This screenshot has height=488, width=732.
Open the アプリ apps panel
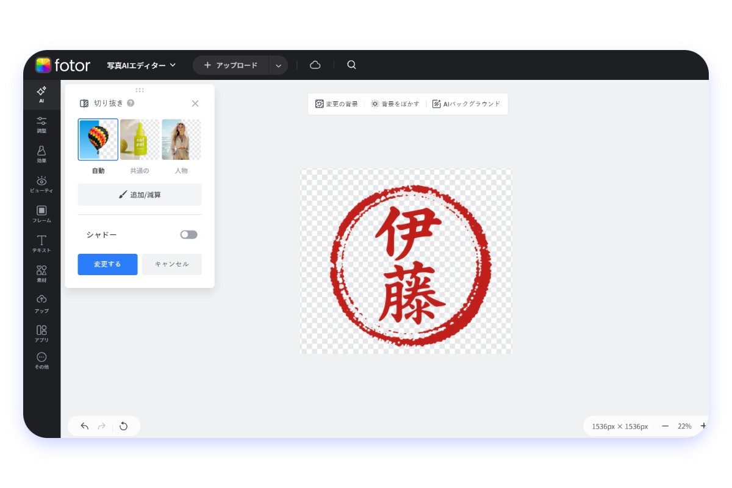click(41, 332)
